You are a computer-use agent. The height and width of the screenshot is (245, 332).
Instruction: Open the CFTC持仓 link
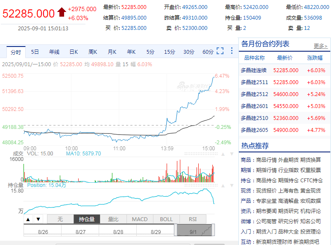[x=311, y=181]
